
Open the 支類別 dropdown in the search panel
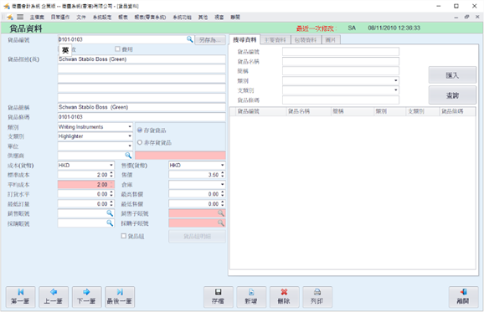[x=396, y=90]
